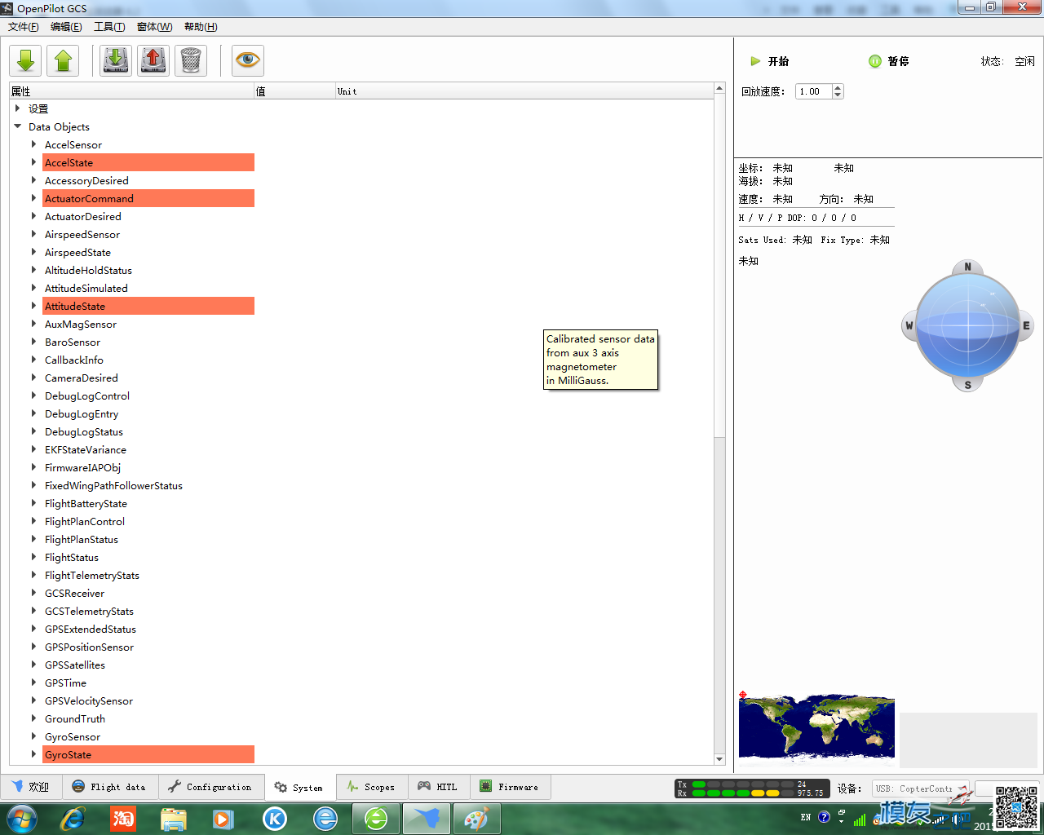Switch to the HITL tab
This screenshot has width=1044, height=835.
click(x=438, y=787)
